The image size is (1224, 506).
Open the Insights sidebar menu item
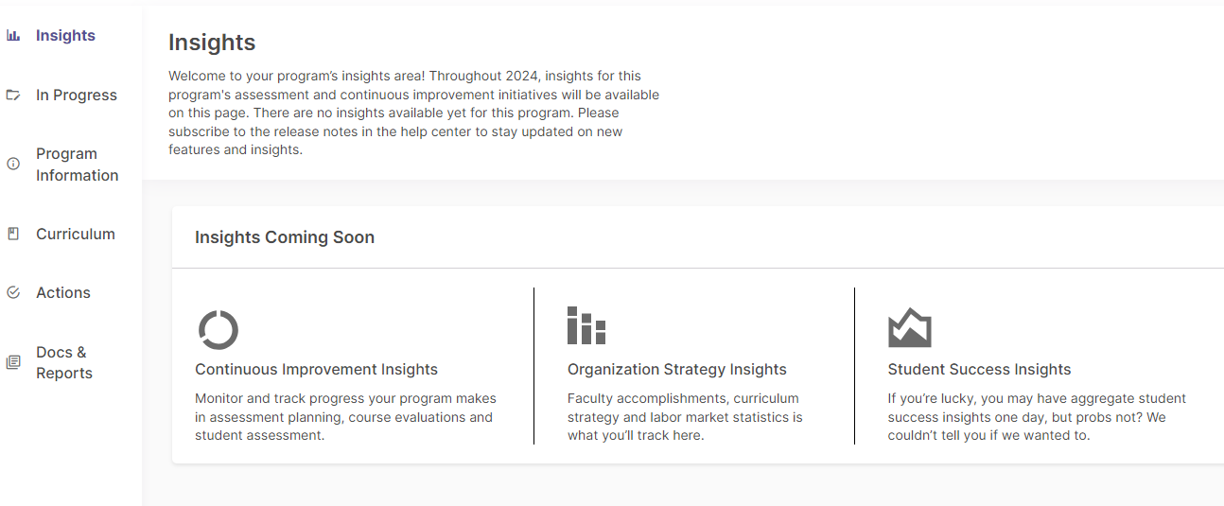pos(65,36)
